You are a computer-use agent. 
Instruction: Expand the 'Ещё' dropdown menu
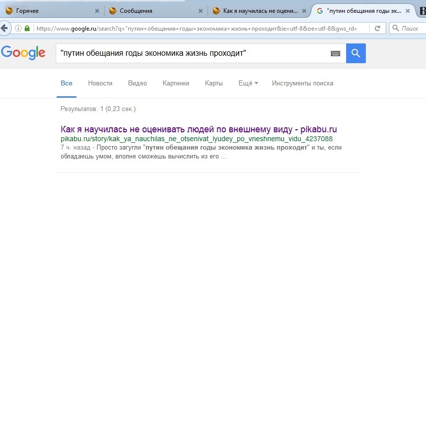pos(248,83)
